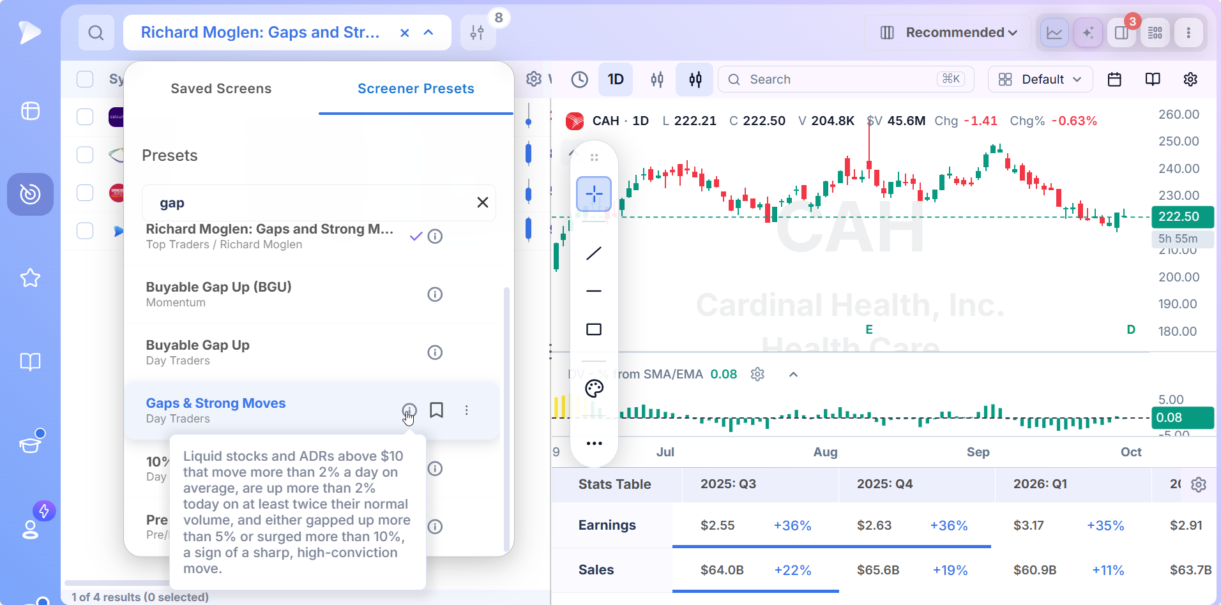Select the 1D timeframe button
Viewport: 1221px width, 605px height.
point(616,79)
